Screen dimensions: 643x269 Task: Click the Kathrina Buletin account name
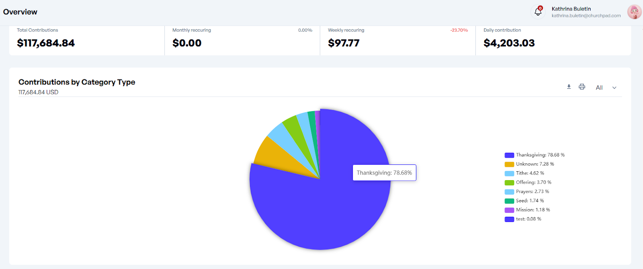[571, 9]
